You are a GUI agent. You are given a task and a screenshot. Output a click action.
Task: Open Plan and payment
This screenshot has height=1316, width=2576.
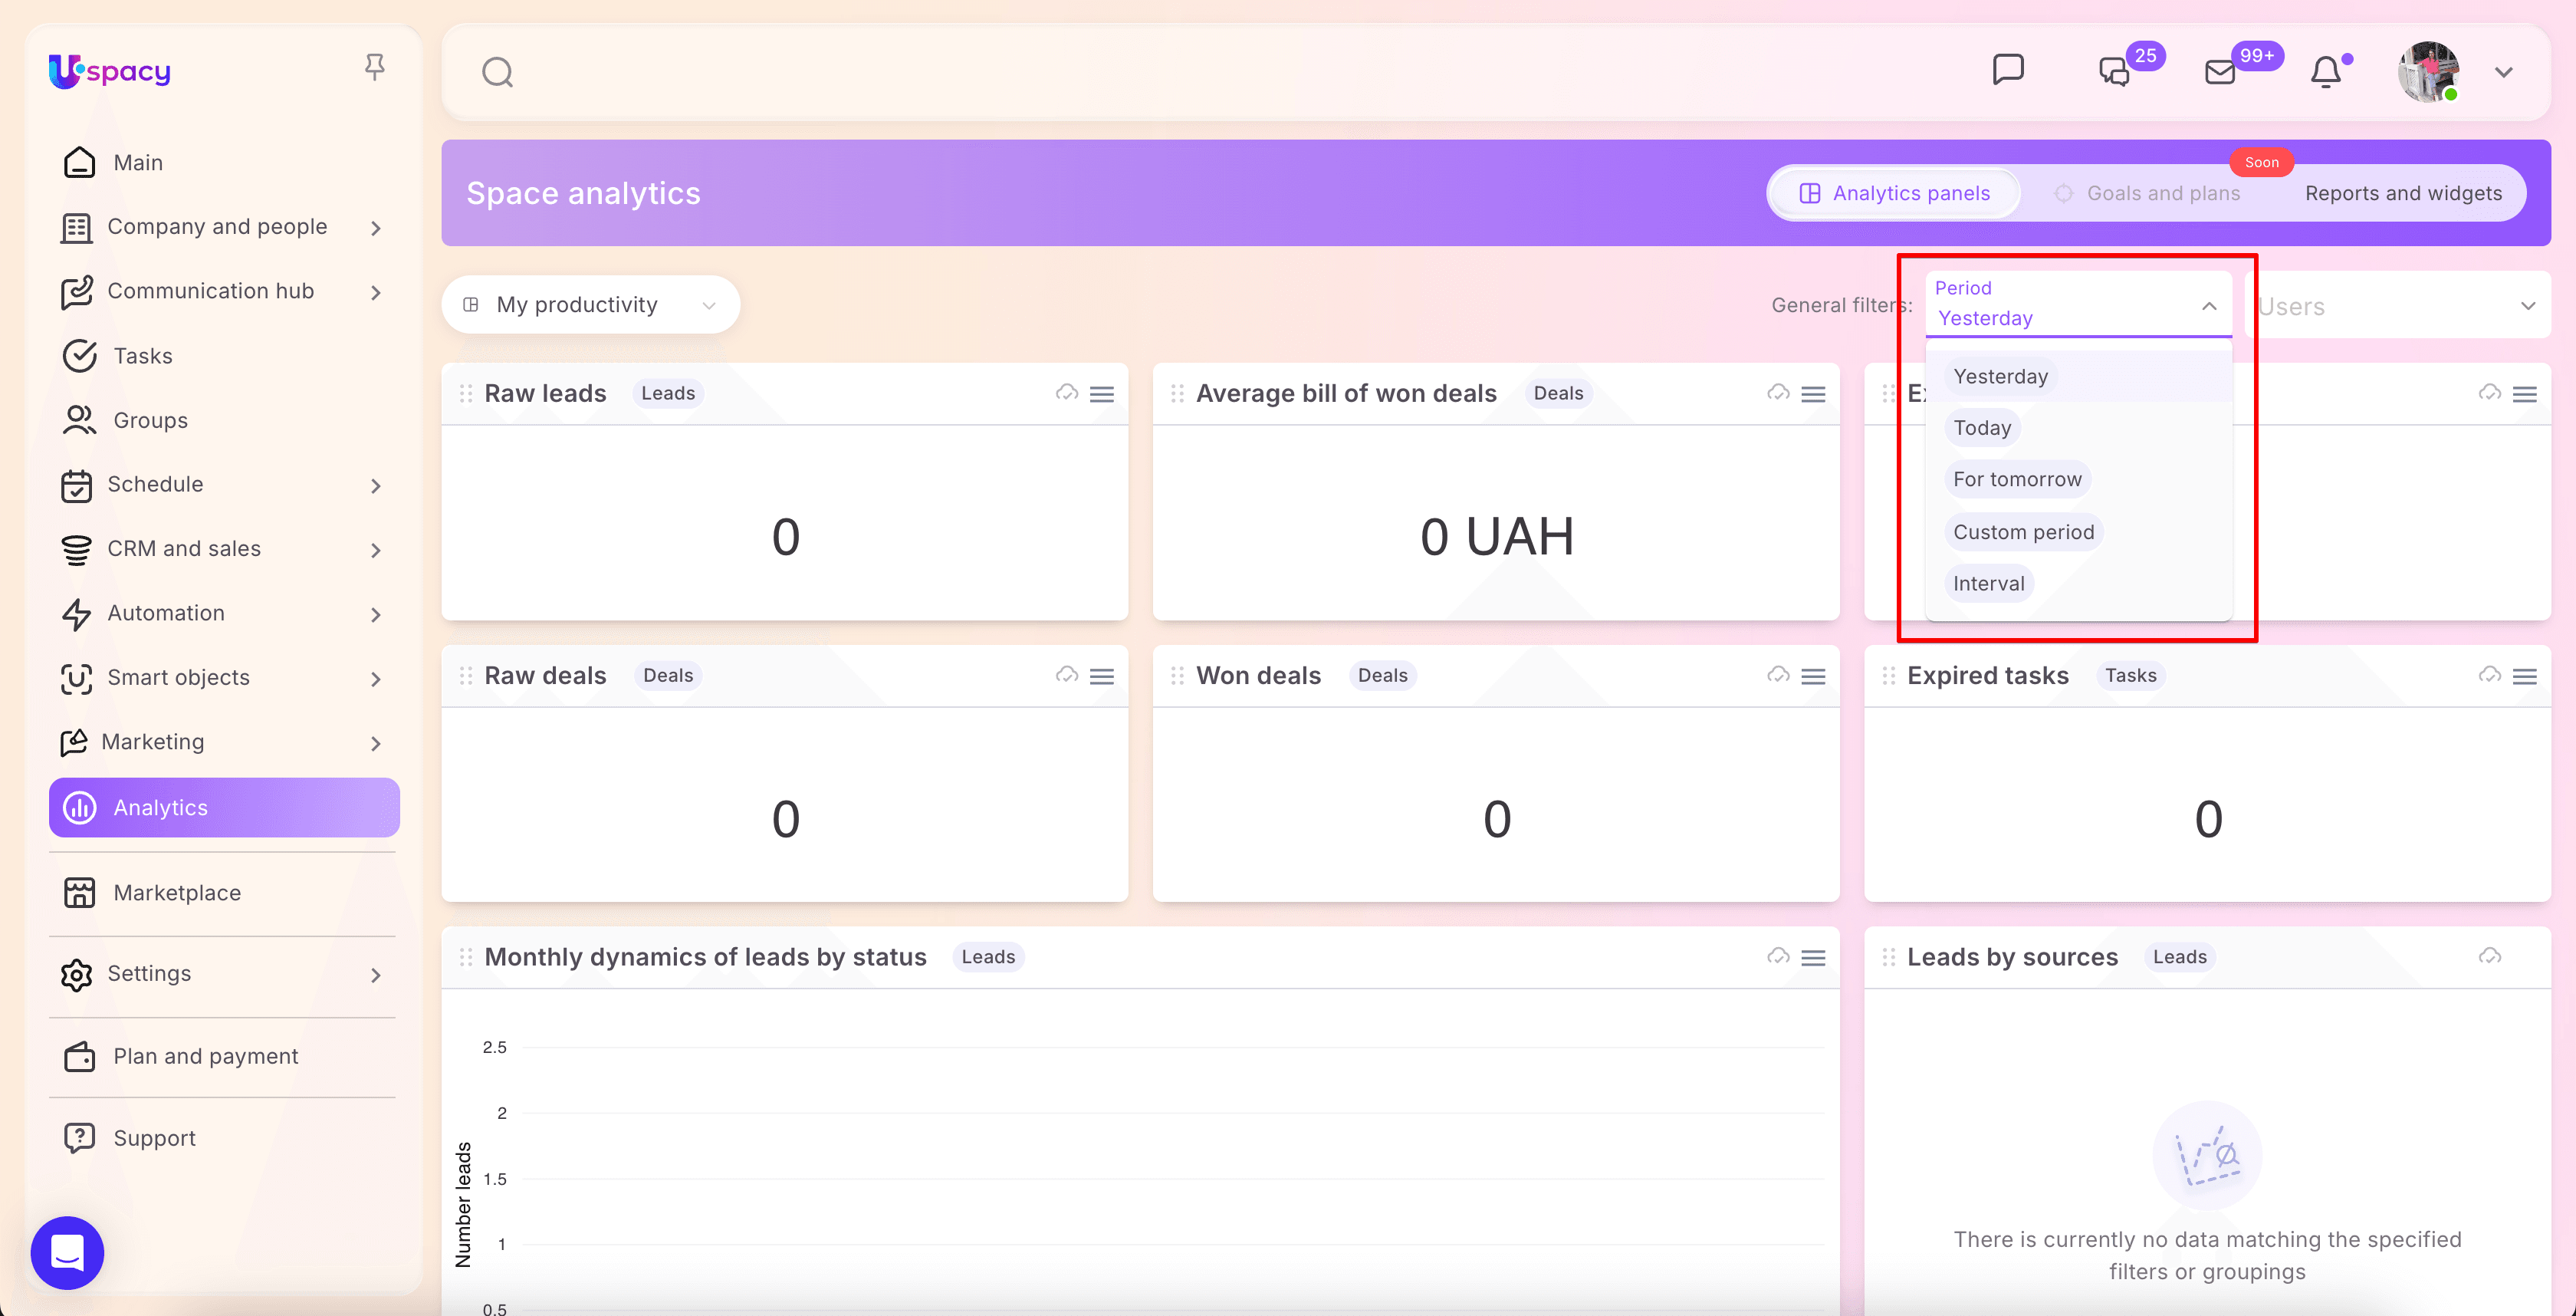tap(224, 1056)
